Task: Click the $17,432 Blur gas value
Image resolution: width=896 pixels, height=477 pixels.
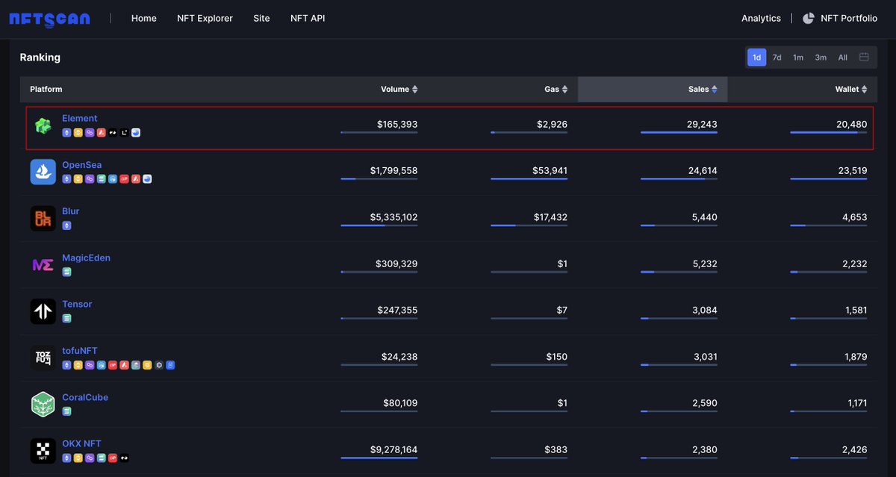Action: coord(552,217)
